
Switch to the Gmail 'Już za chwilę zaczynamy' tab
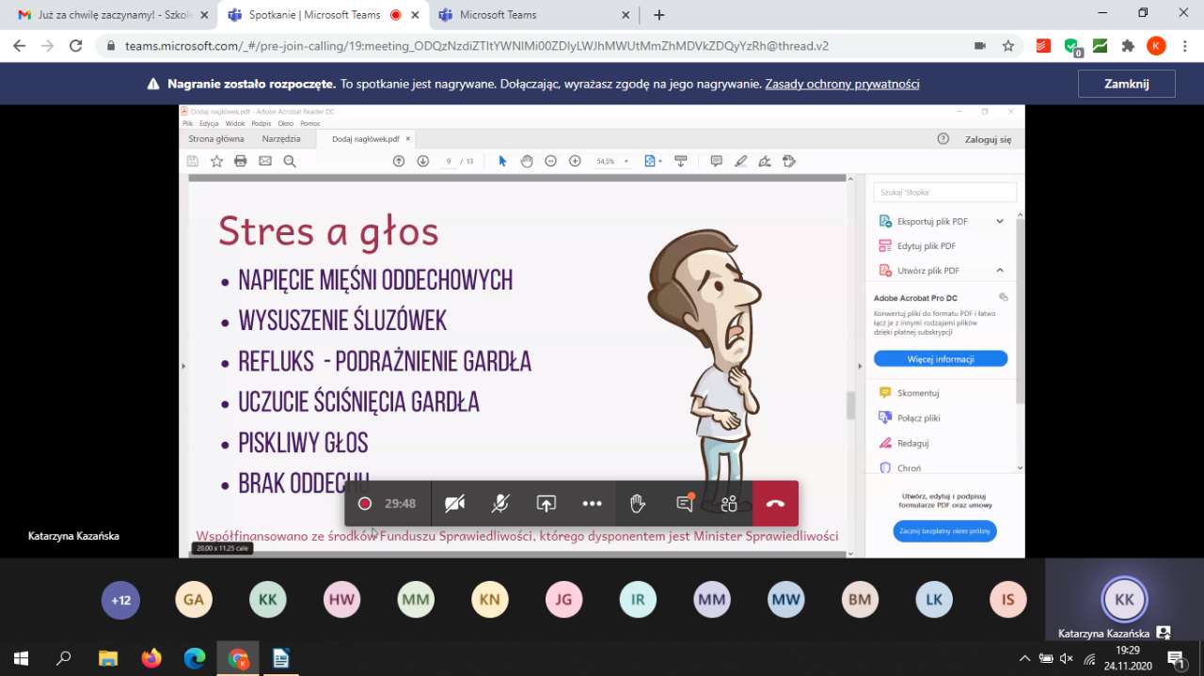tap(105, 15)
